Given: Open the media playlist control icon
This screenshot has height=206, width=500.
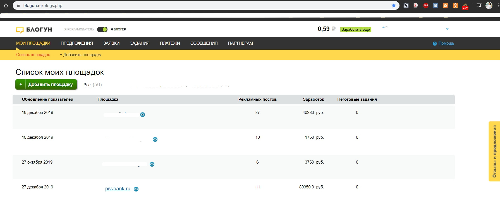Looking at the screenshot, I should [x=479, y=5].
